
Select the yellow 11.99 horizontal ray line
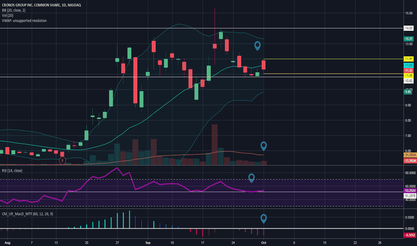pos(333,59)
